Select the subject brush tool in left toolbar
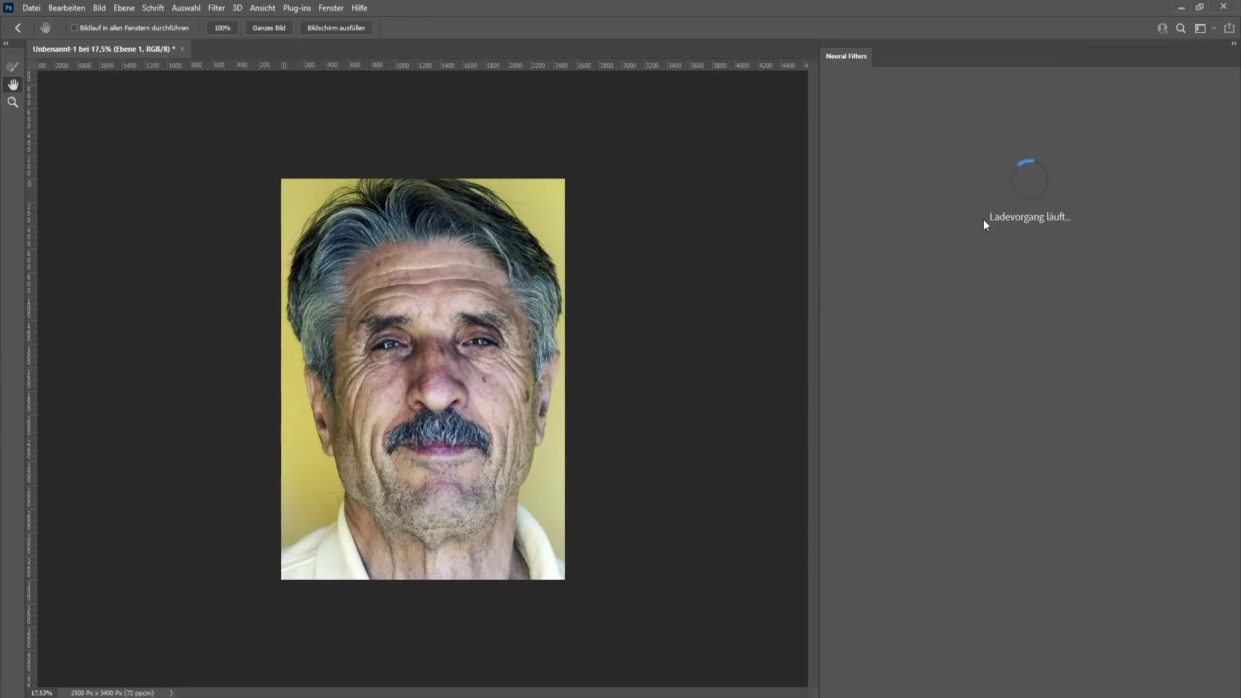The width and height of the screenshot is (1241, 698). click(x=12, y=67)
